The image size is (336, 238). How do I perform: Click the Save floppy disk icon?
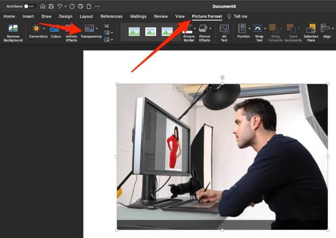click(51, 6)
